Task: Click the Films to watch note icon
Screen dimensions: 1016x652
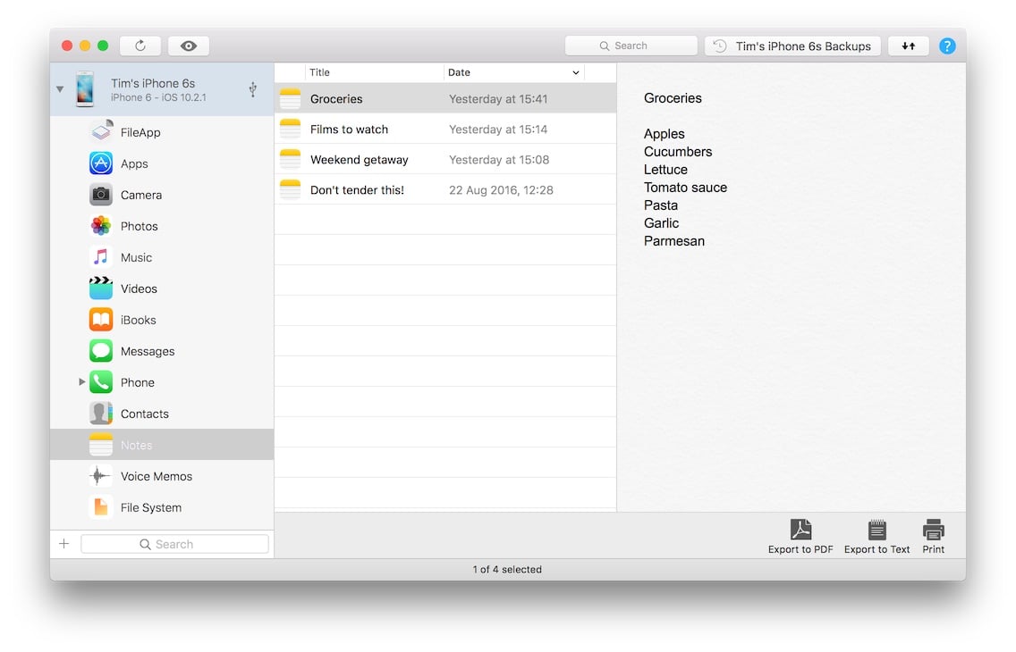Action: pyautogui.click(x=291, y=130)
